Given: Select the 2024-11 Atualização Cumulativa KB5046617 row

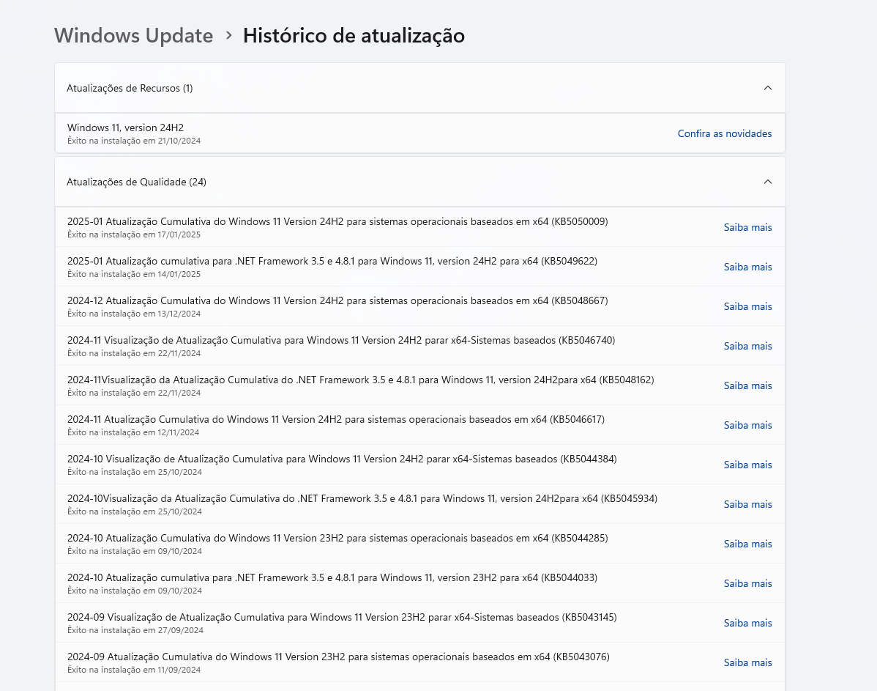Looking at the screenshot, I should tap(420, 425).
